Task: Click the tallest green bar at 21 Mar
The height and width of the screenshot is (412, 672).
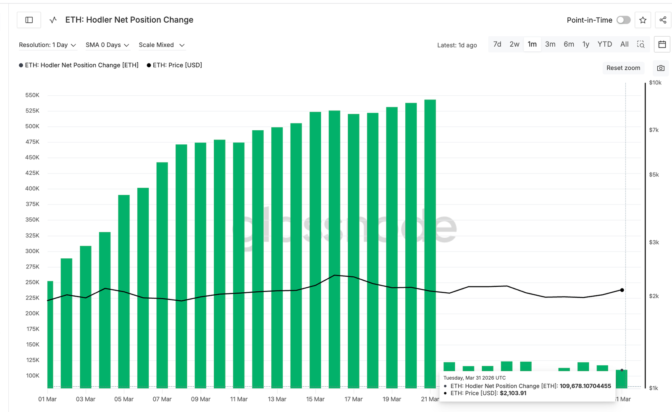Action: pos(430,244)
